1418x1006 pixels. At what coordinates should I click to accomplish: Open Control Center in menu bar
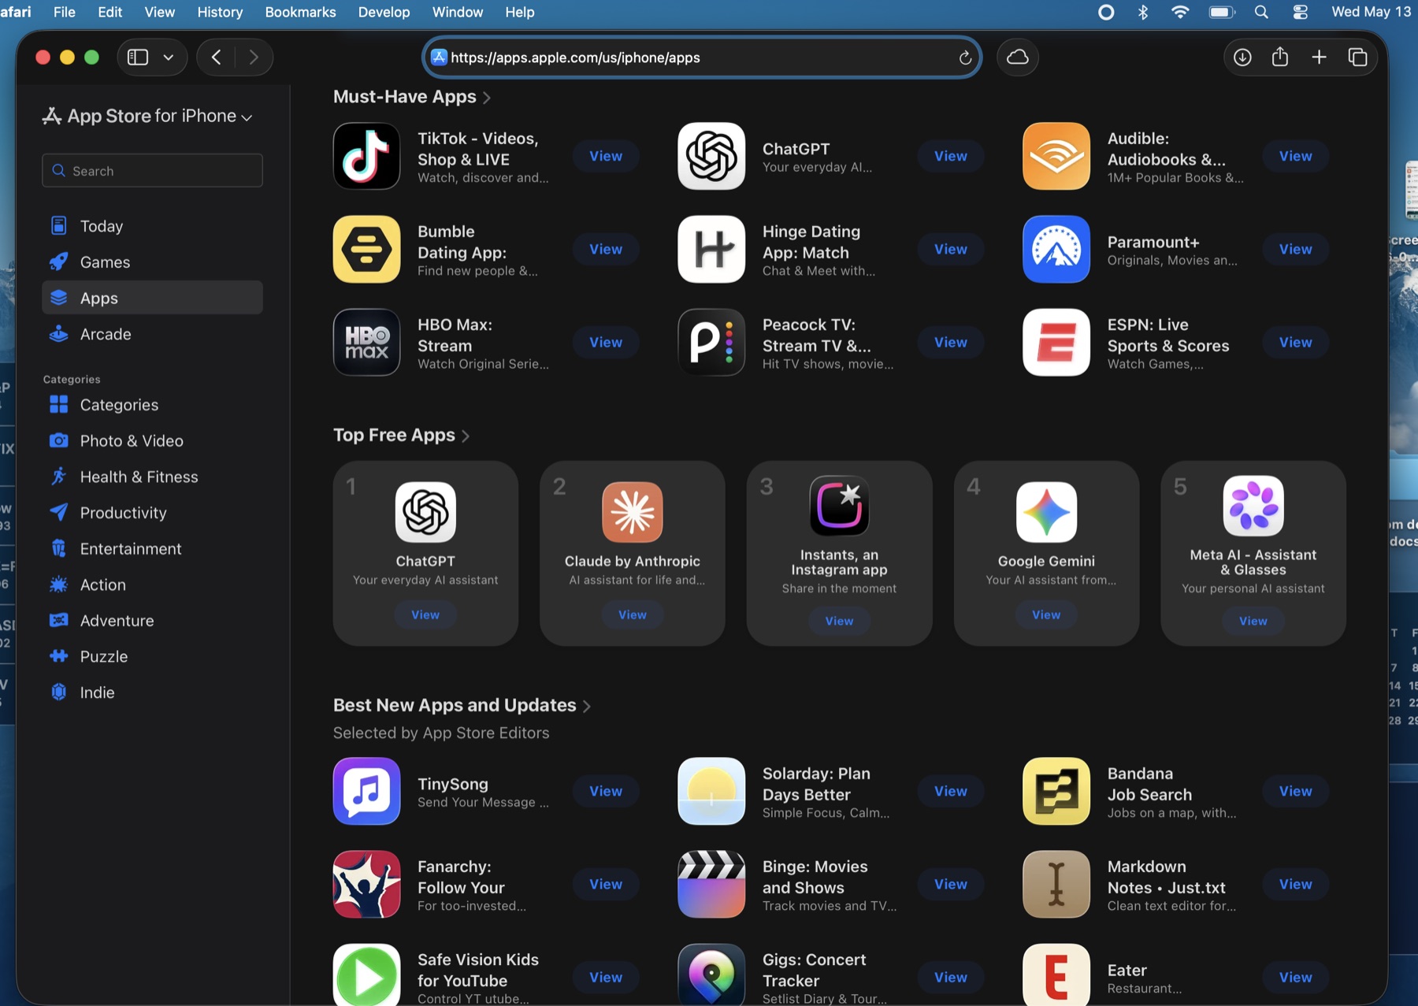[x=1300, y=12]
